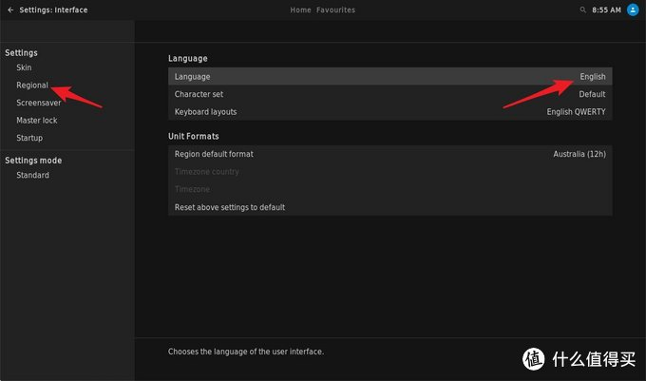Change Character set value Default
The image size is (646, 381).
592,94
